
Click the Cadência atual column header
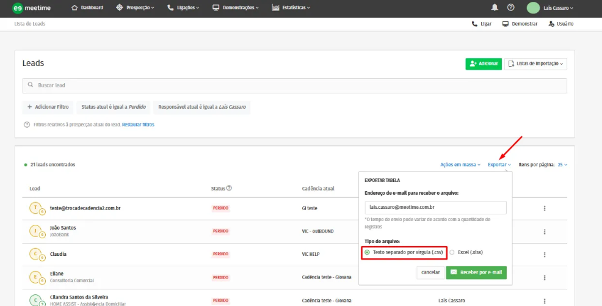[318, 189]
